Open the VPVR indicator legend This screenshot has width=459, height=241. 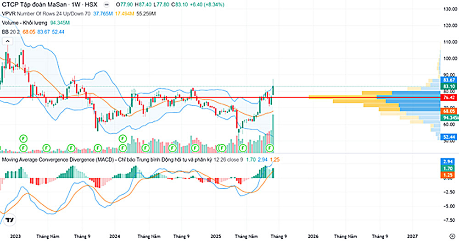tap(46, 14)
